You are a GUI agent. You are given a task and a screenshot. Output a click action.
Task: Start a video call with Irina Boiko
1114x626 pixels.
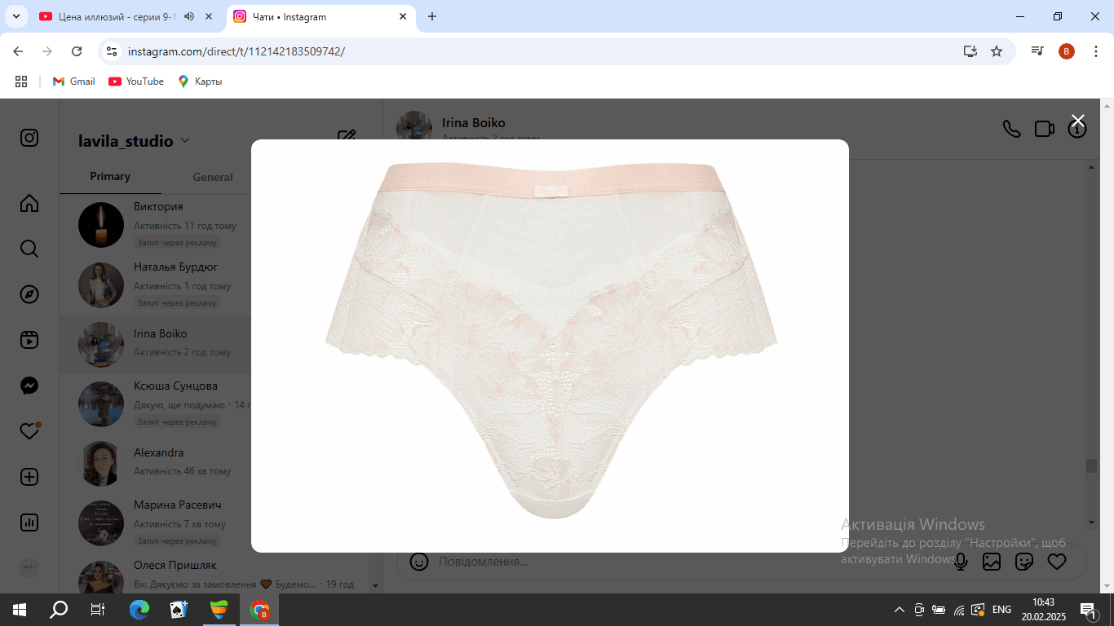(x=1045, y=129)
